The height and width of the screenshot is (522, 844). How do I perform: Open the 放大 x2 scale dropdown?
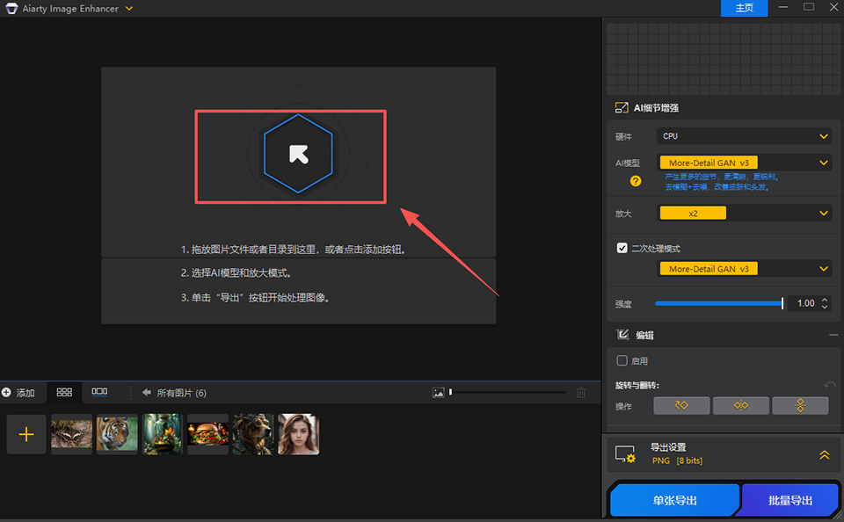pyautogui.click(x=744, y=213)
